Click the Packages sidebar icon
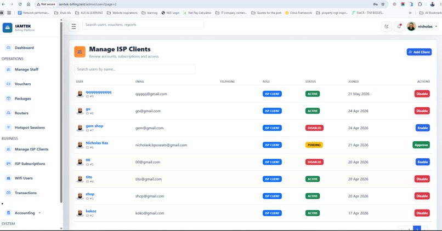 tap(8, 99)
